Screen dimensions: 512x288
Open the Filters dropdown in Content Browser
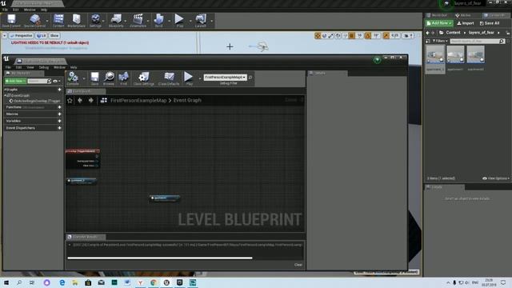point(439,41)
